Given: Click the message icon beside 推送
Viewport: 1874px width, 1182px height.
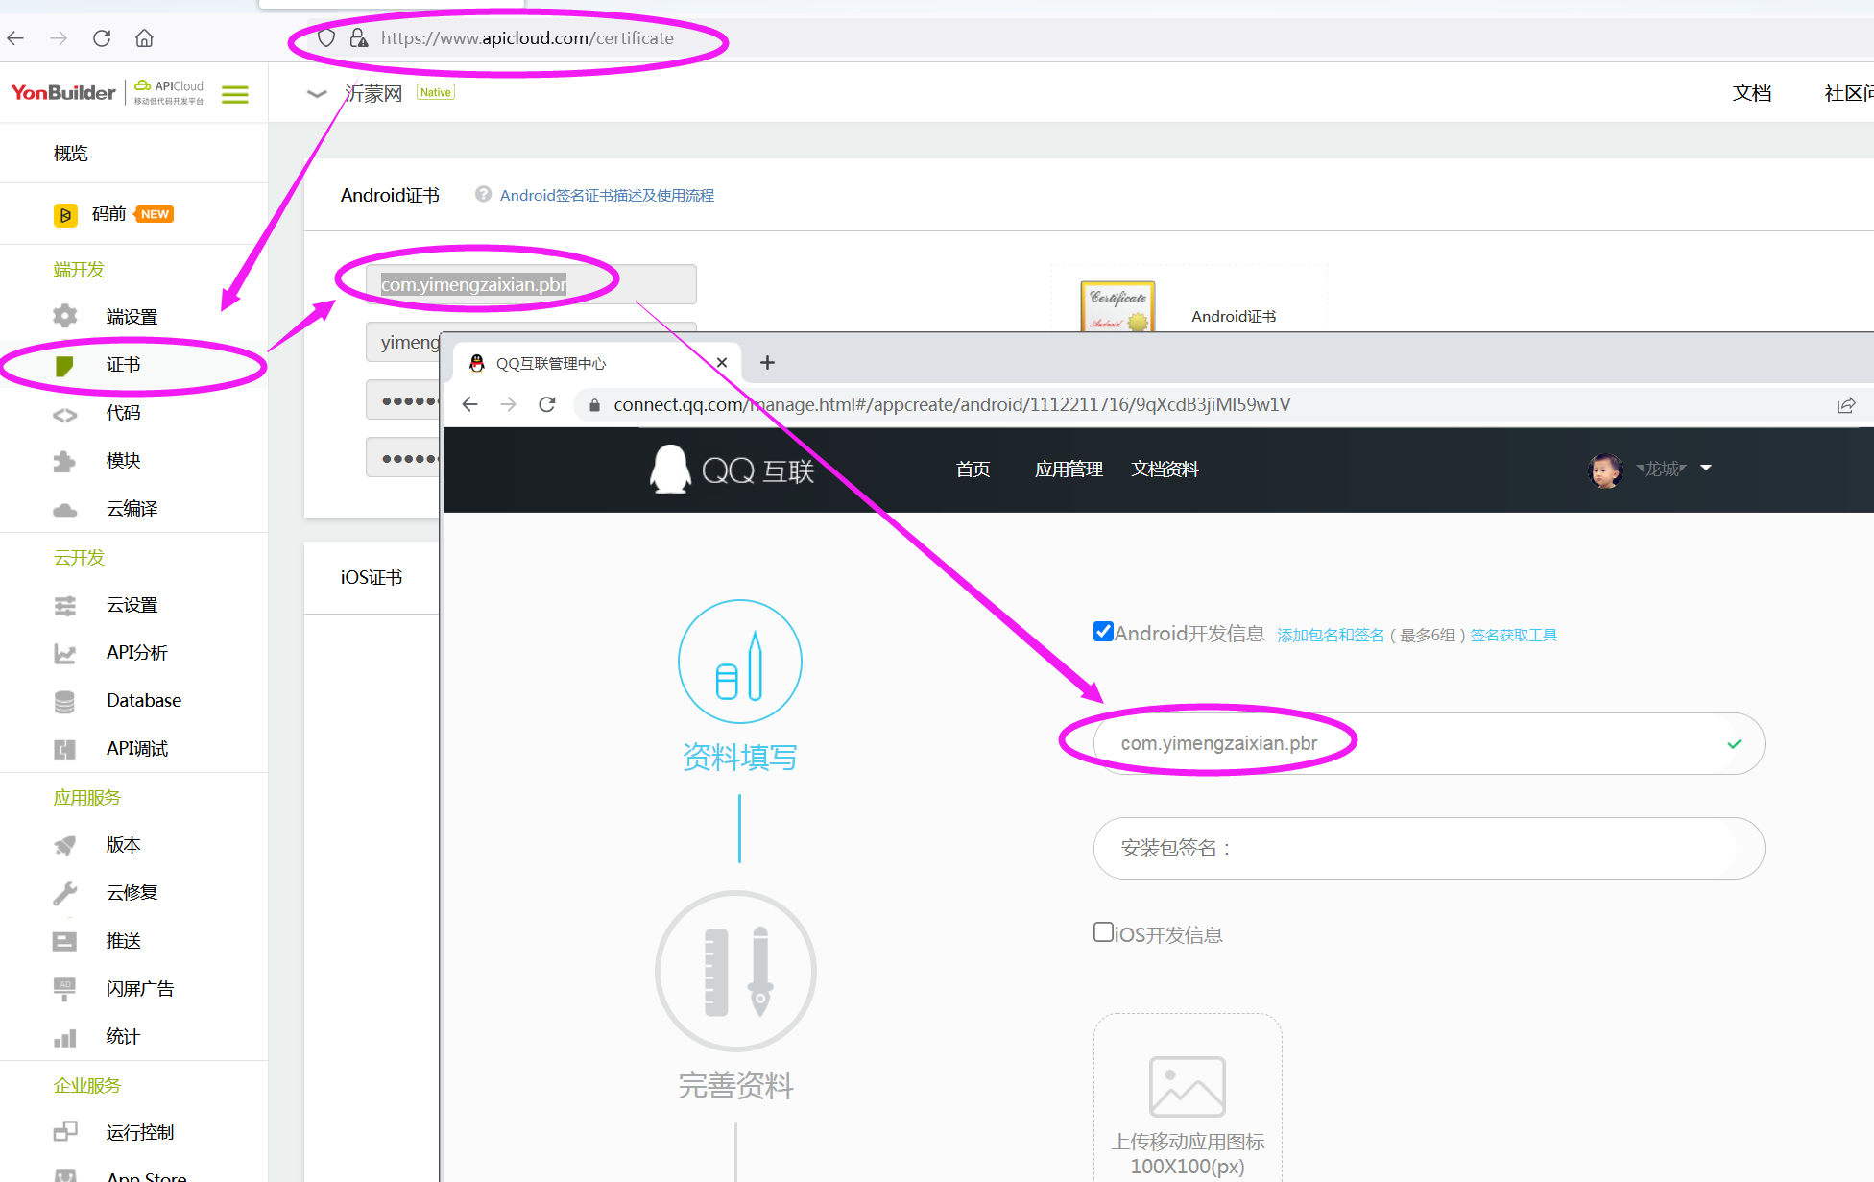Looking at the screenshot, I should tap(64, 941).
